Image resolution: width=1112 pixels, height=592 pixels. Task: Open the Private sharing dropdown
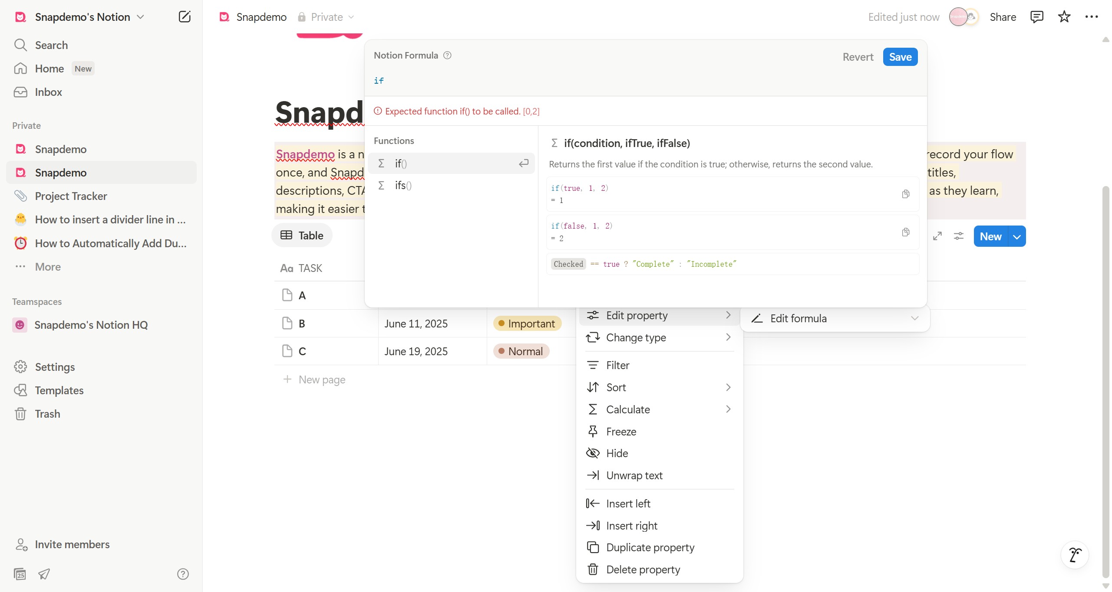click(x=326, y=17)
